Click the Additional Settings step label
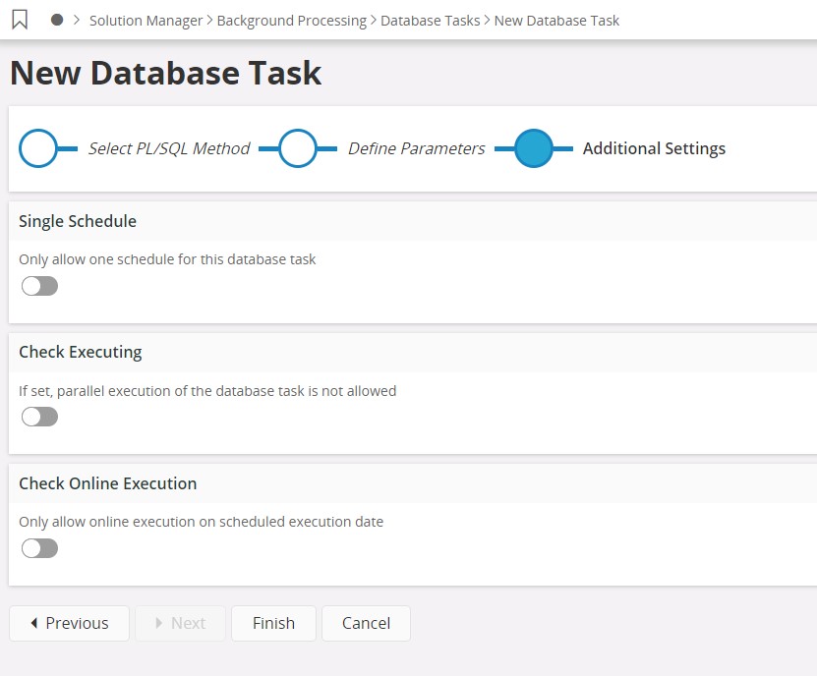 coord(654,148)
